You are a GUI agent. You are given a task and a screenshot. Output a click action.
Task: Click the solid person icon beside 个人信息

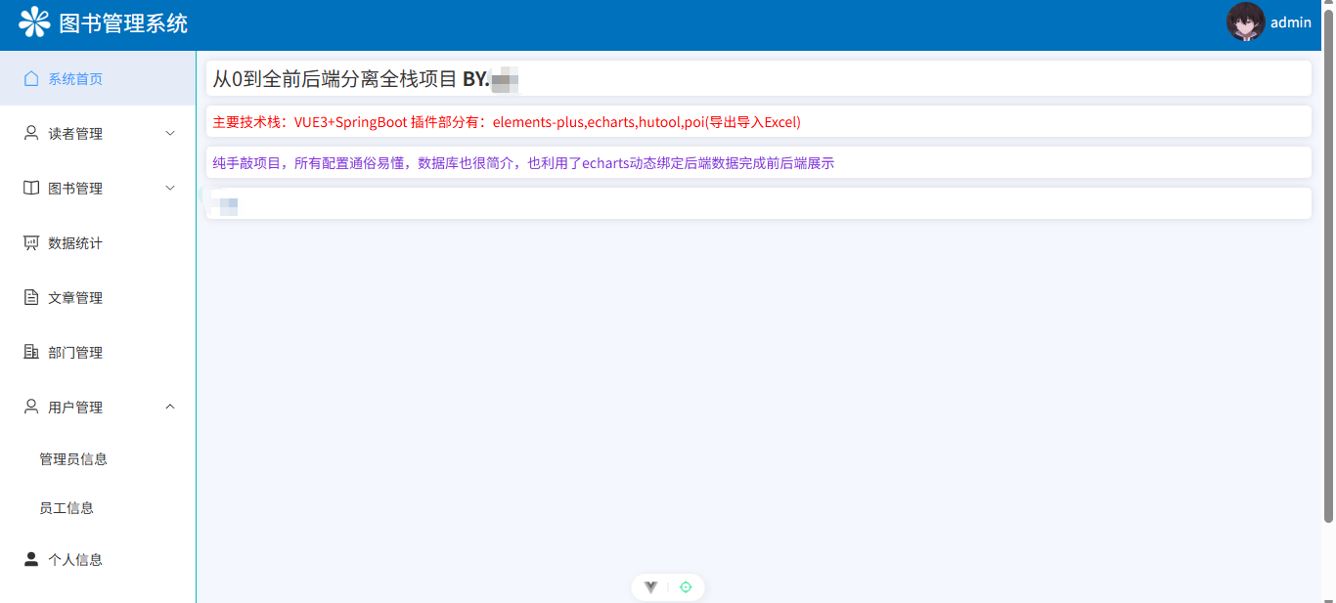pos(31,559)
